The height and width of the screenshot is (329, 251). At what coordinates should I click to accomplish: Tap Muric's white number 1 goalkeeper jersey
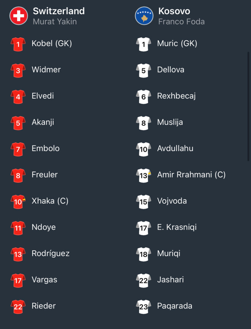point(144,44)
